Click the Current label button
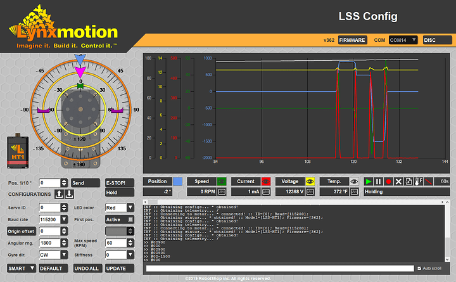456x282 pixels. point(246,182)
